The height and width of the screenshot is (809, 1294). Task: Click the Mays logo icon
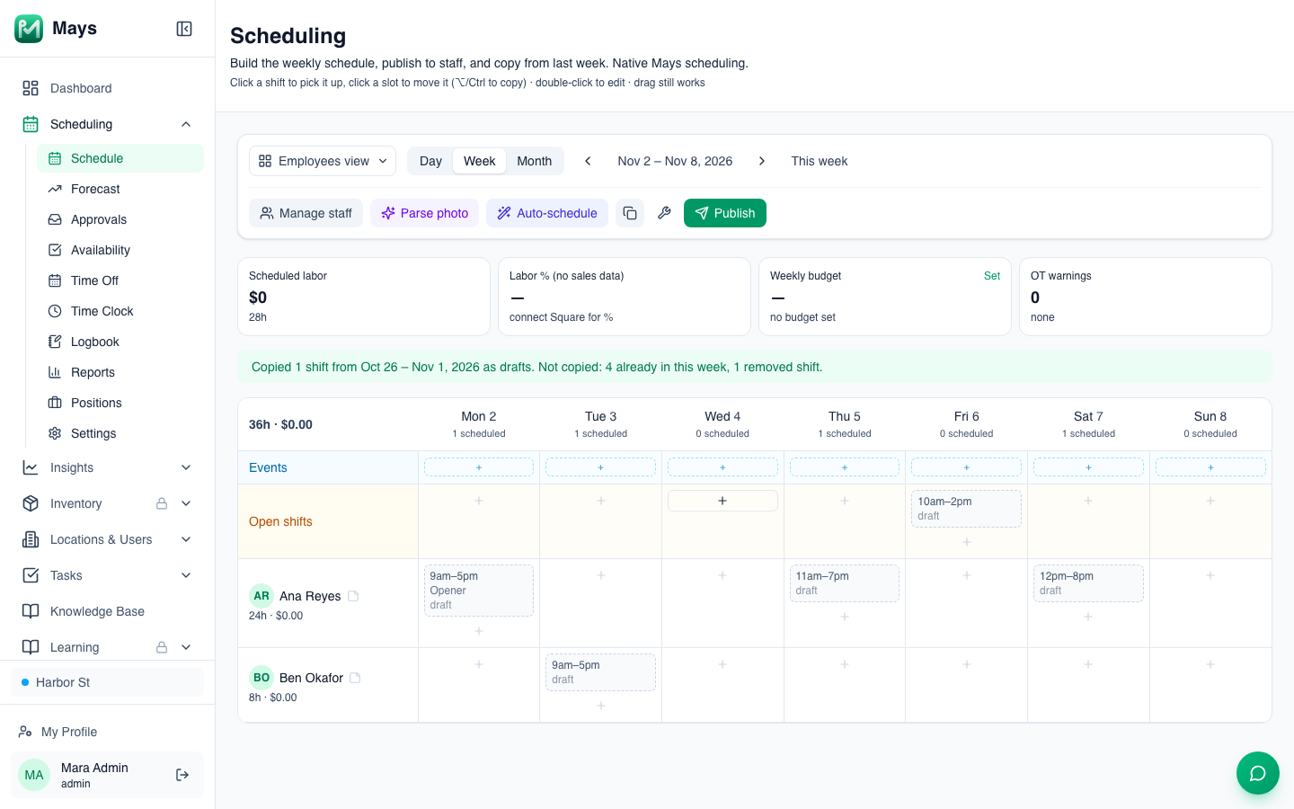click(29, 29)
